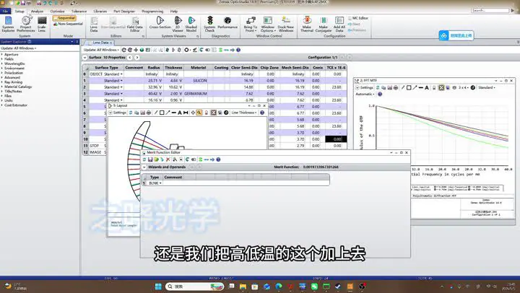Viewport: 520px width, 293px height.
Task: Select the TCE cell of surface 10
Action: pyautogui.click(x=336, y=139)
